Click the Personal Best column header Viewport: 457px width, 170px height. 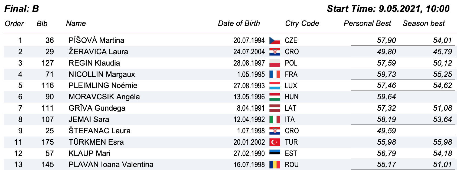click(367, 23)
